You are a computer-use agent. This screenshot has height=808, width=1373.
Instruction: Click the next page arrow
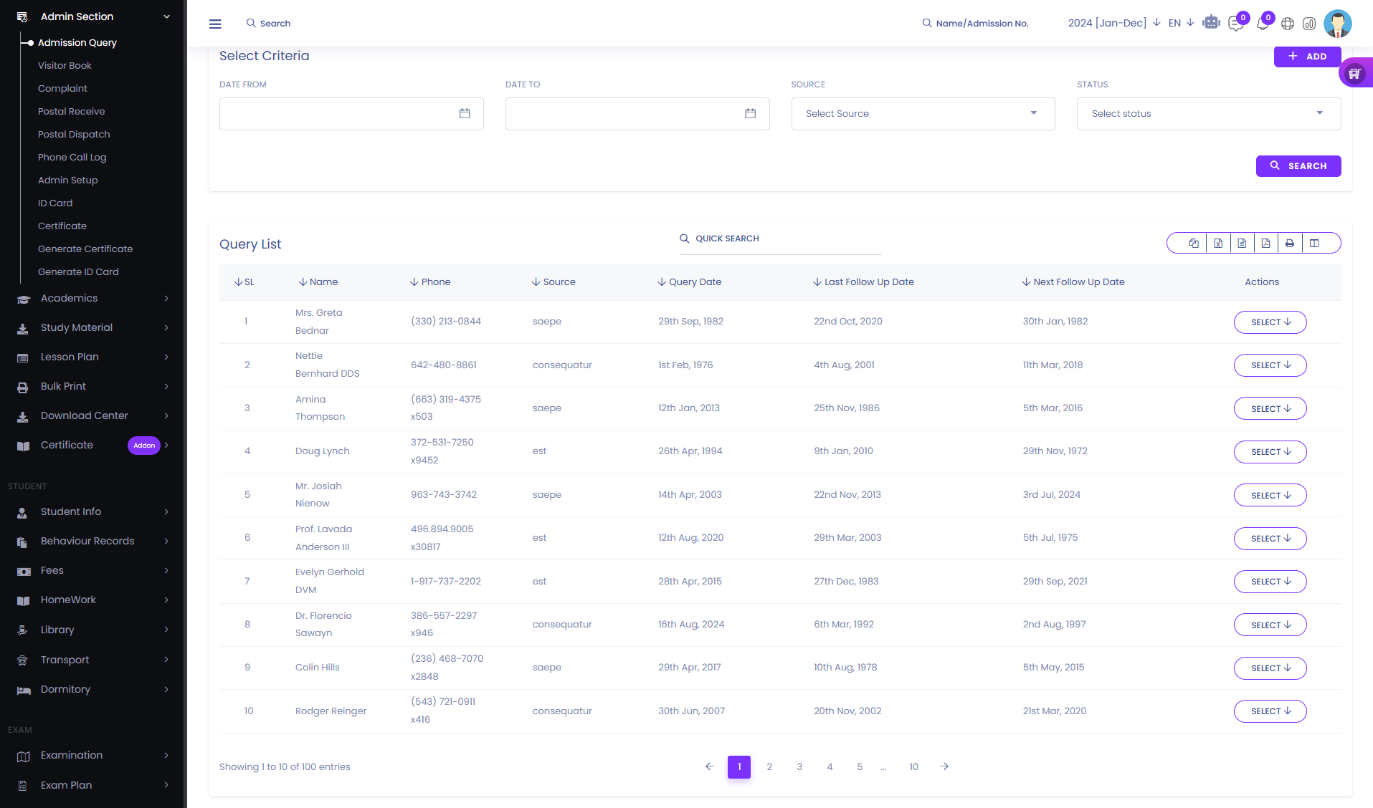(944, 766)
